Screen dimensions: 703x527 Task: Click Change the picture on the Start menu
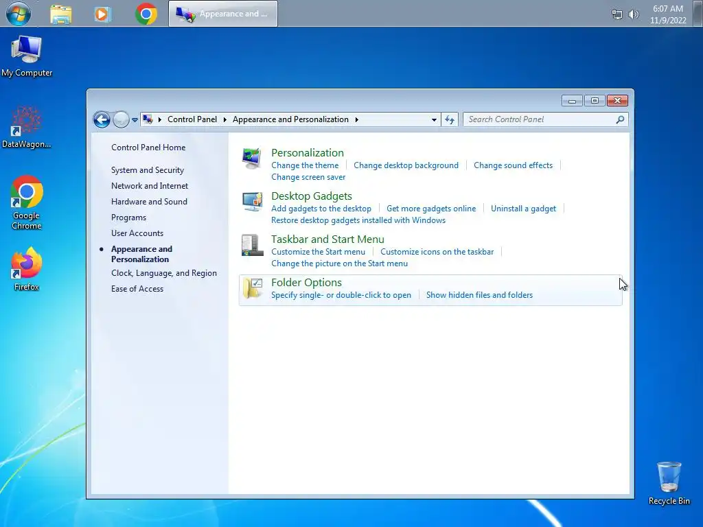339,263
